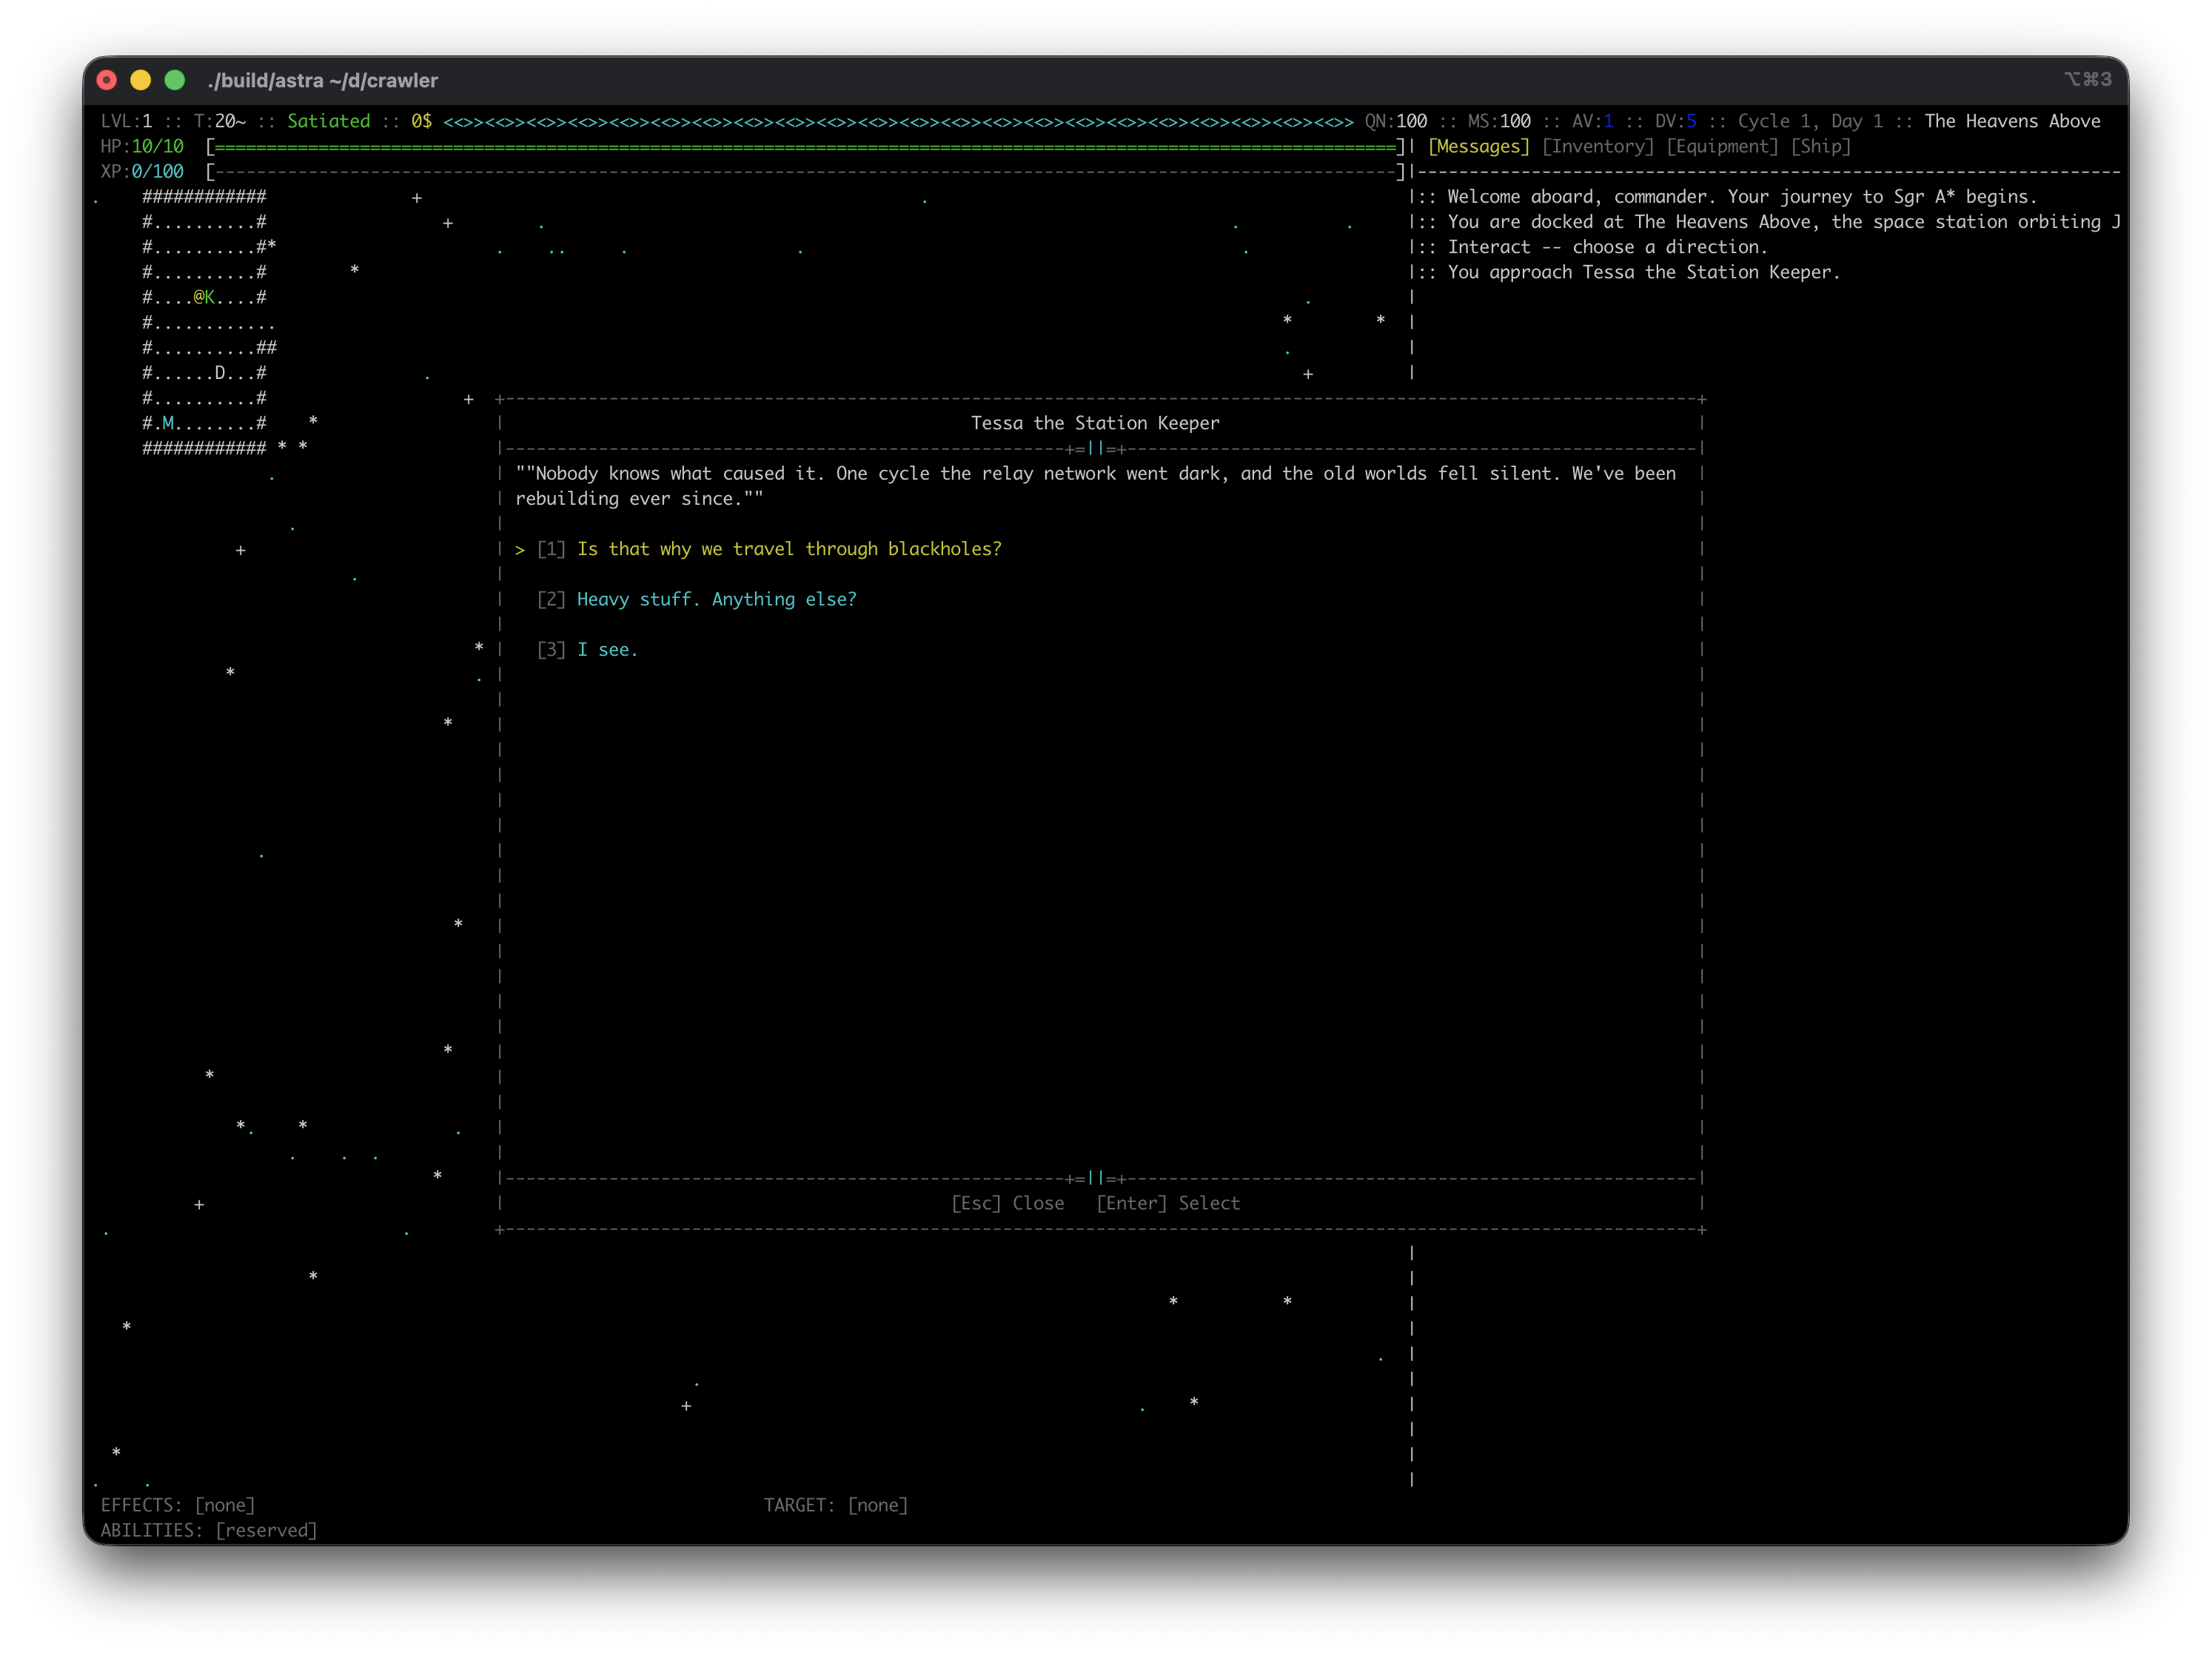Switch to the Messages tab
Viewport: 2212px width, 1655px height.
click(1478, 147)
